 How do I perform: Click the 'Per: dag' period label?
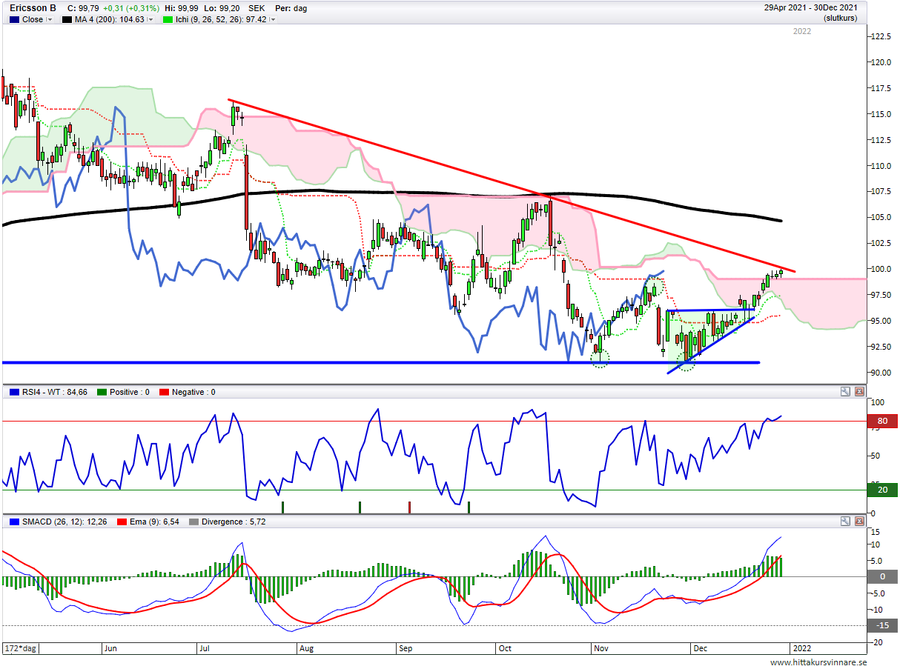pyautogui.click(x=290, y=8)
